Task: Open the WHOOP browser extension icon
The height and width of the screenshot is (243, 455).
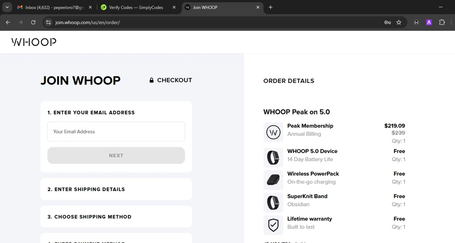Action: pos(416,22)
